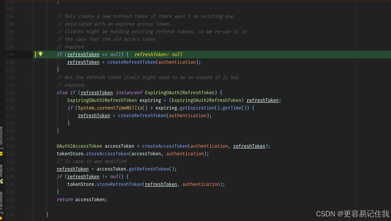Click comment '// the case that the old access token'
The height and width of the screenshot is (221, 391).
point(106,39)
